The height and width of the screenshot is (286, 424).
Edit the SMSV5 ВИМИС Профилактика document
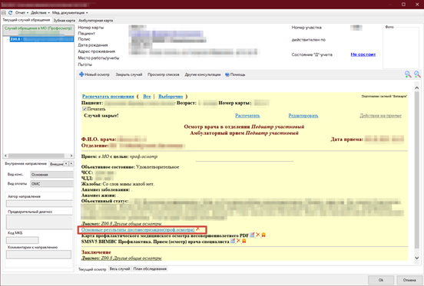(x=233, y=241)
